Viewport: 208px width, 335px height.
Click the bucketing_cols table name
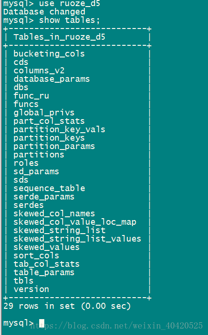[49, 54]
